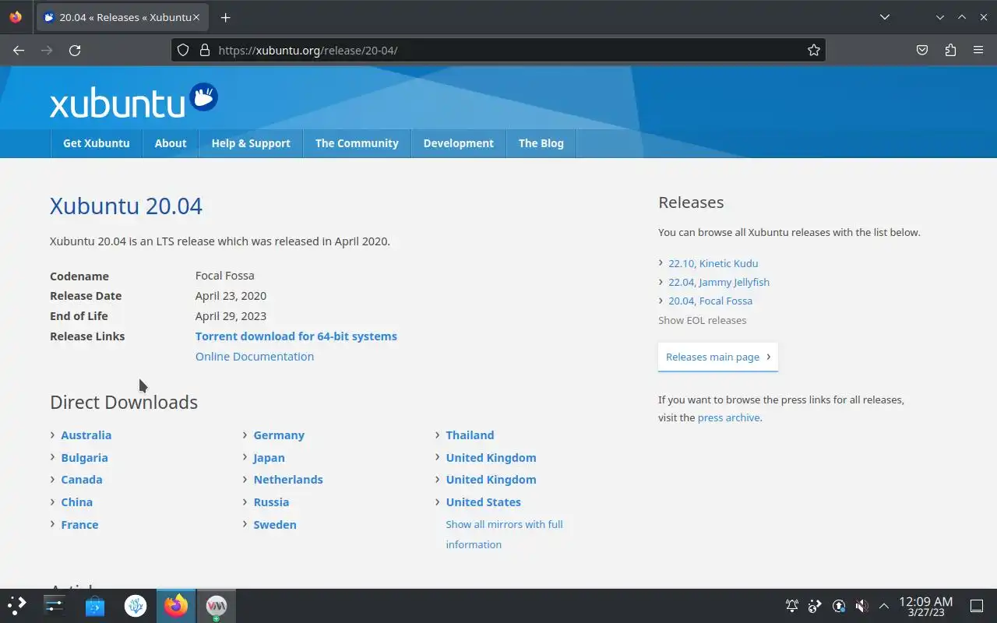Choose the United States mirror
Image resolution: width=997 pixels, height=623 pixels.
pyautogui.click(x=484, y=502)
